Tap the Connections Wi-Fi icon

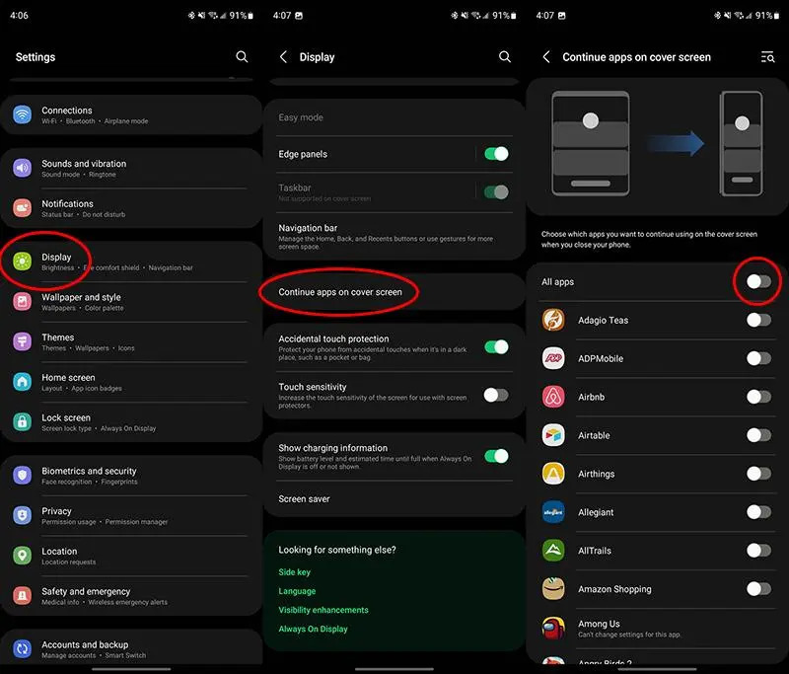click(22, 114)
